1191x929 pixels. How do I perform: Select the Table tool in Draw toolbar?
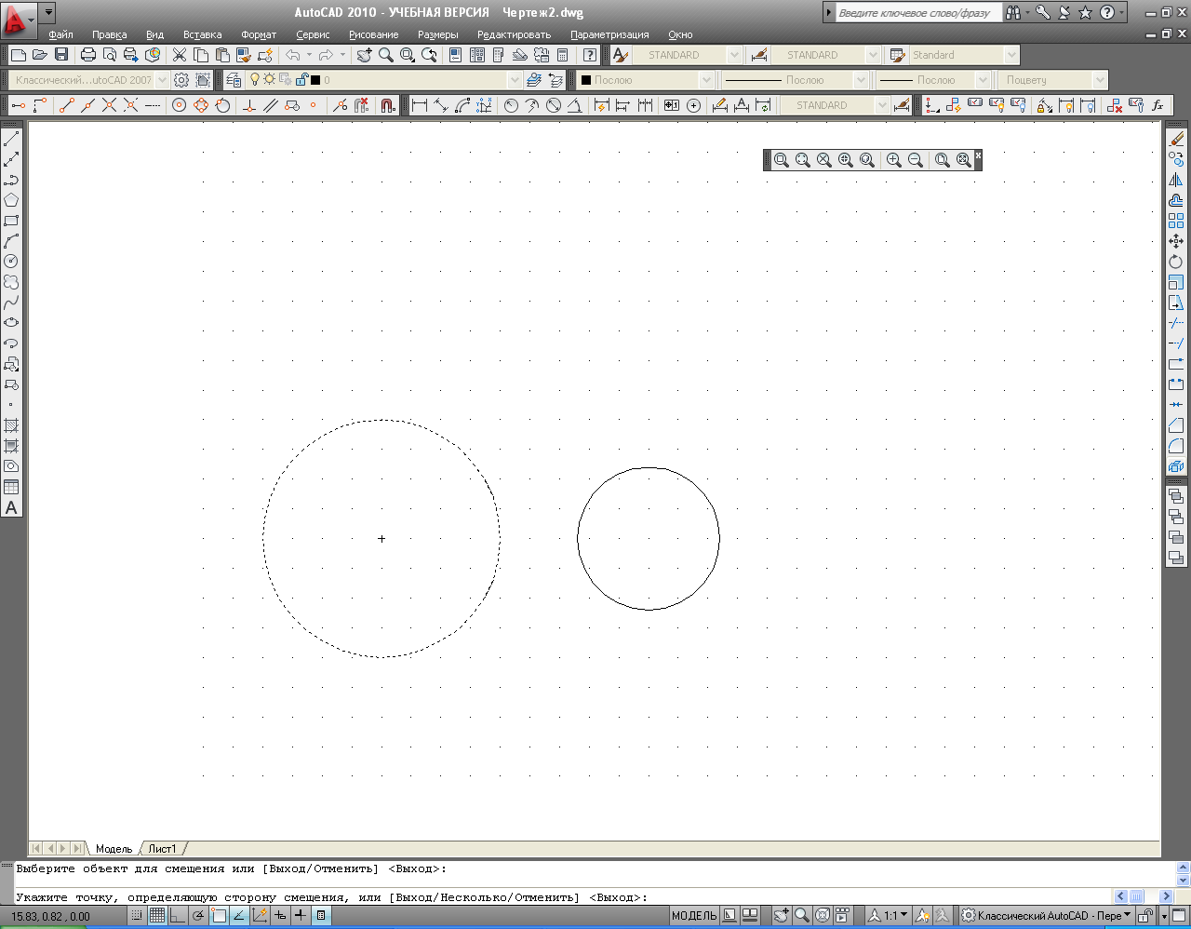(11, 487)
